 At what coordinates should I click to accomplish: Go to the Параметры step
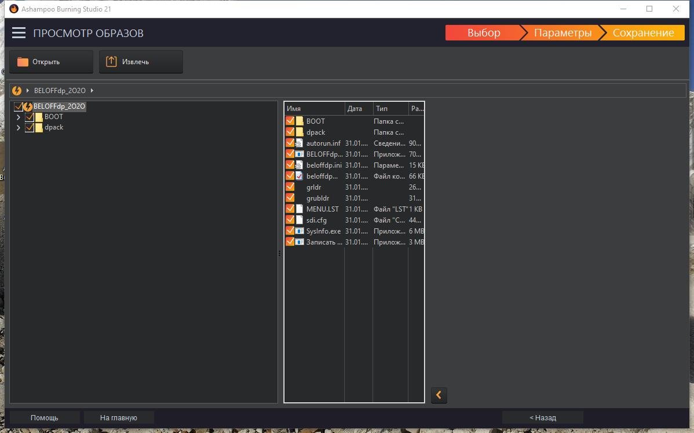562,33
